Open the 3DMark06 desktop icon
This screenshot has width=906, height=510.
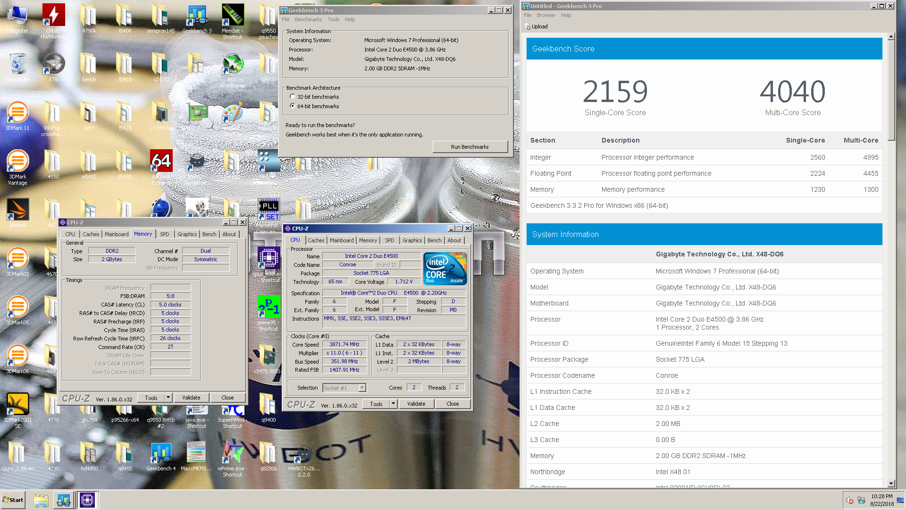point(17,359)
